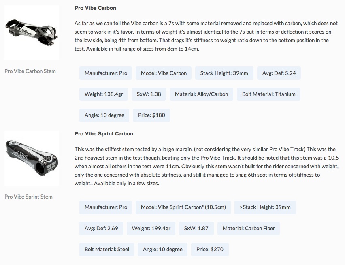Viewport: 345px width, 265px height.
Task: Click the Avg: Def: 2.69 tag
Action: click(101, 228)
